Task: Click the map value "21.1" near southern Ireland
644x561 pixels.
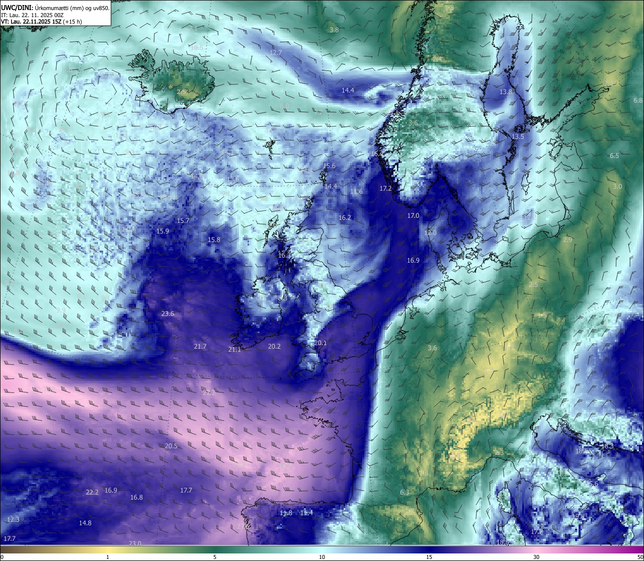Action: (x=234, y=349)
